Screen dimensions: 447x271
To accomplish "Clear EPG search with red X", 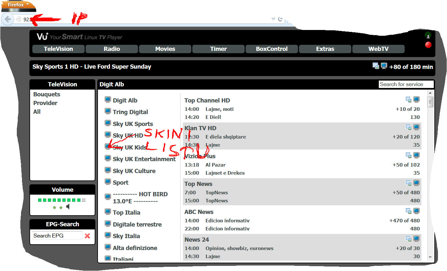I will point(87,236).
